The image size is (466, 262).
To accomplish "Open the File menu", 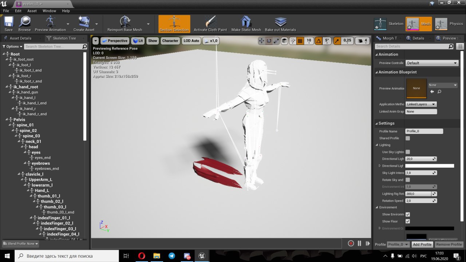I will (x=6, y=11).
